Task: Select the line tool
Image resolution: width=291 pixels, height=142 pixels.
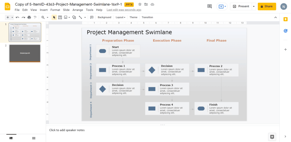Action: click(80, 17)
